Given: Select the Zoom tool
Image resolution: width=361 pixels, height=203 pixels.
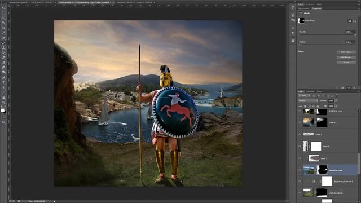Looking at the screenshot, I should 3,103.
